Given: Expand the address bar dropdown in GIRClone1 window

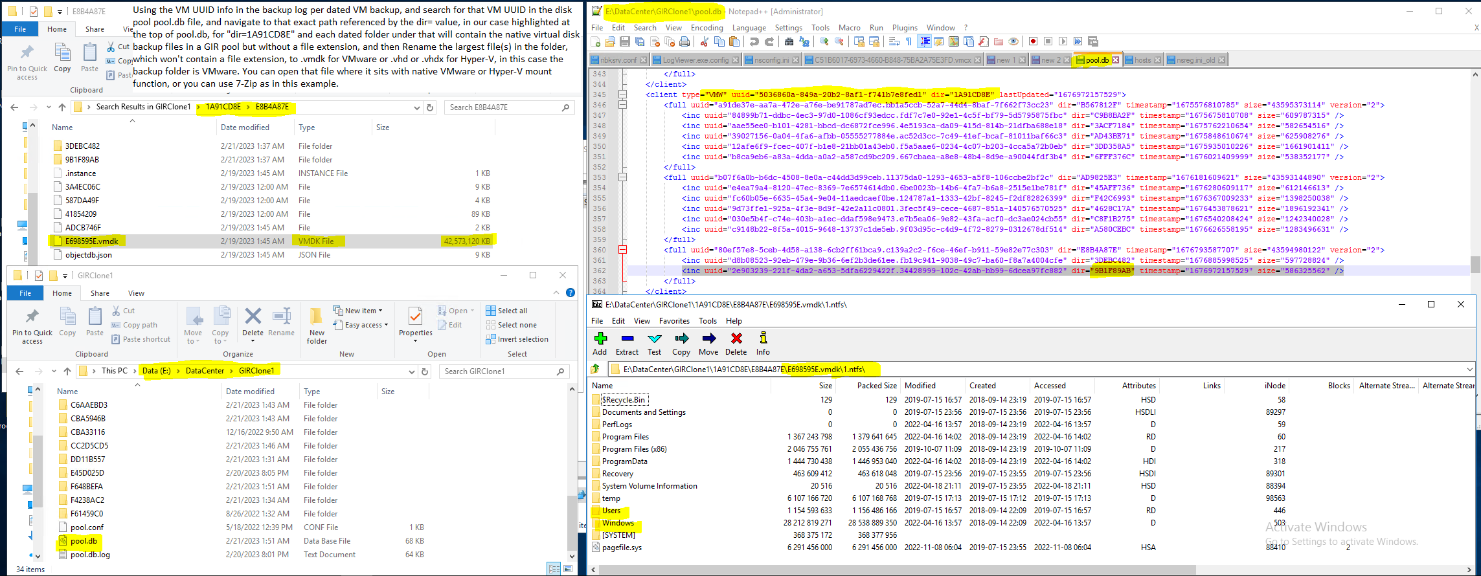Looking at the screenshot, I should click(x=411, y=371).
